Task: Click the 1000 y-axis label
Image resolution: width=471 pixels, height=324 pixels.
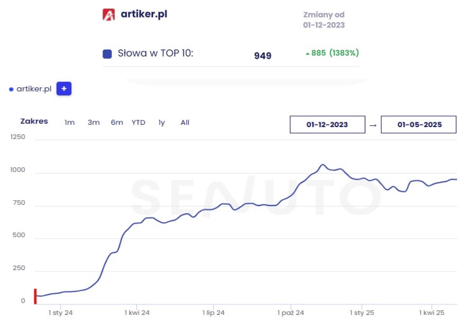Action: 18,169
